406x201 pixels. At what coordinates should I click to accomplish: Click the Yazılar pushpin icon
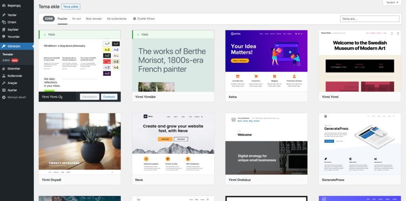pyautogui.click(x=4, y=15)
